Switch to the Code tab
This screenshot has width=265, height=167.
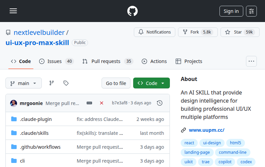(21, 61)
